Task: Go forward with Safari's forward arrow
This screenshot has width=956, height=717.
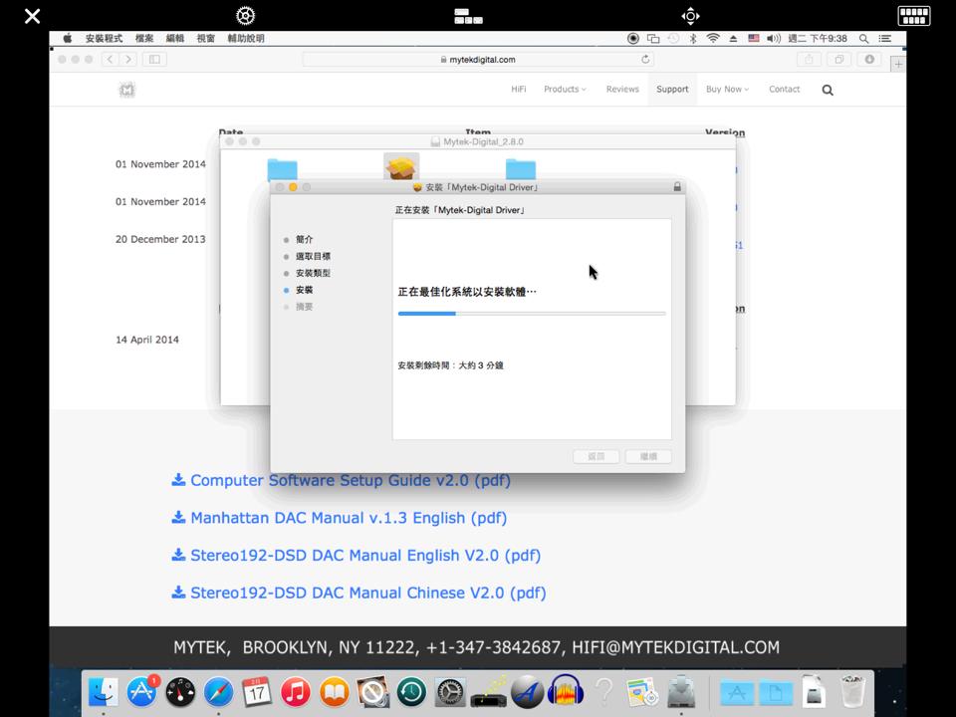Action: [x=128, y=59]
